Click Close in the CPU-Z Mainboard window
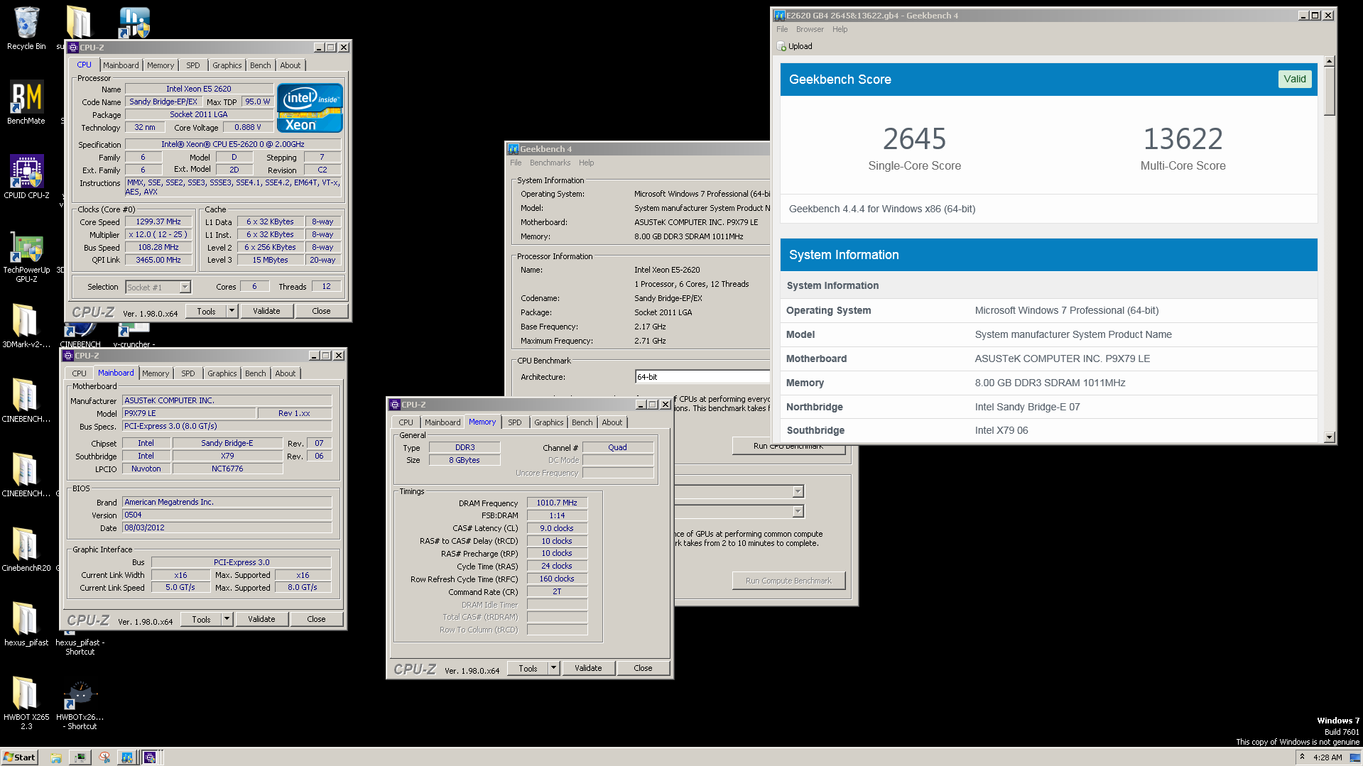The height and width of the screenshot is (766, 1363). point(316,619)
